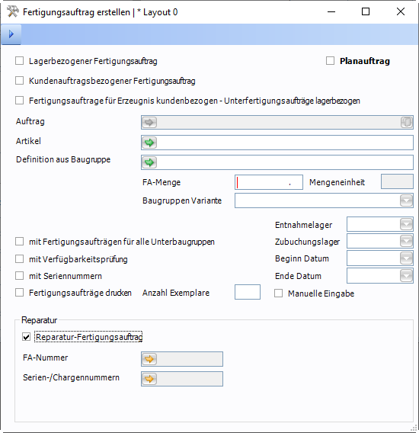The image size is (419, 433).
Task: Click the hammer app icon in title bar
Action: pos(12,12)
